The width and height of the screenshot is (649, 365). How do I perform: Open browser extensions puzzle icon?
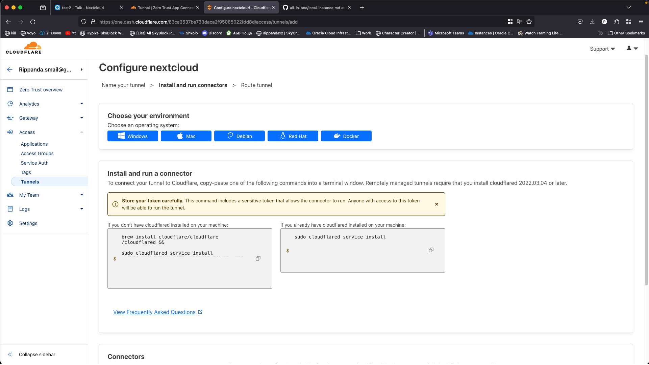click(x=617, y=22)
